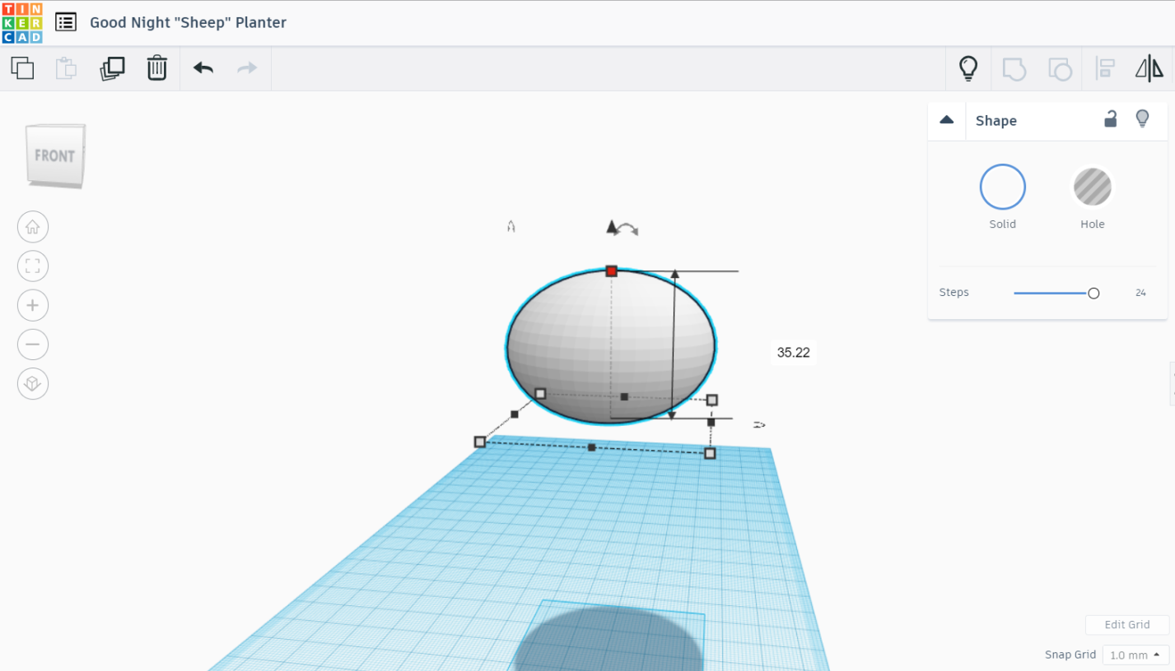Hide the shape with panel lightbulb icon
Viewport: 1175px width, 671px height.
pyautogui.click(x=1142, y=119)
